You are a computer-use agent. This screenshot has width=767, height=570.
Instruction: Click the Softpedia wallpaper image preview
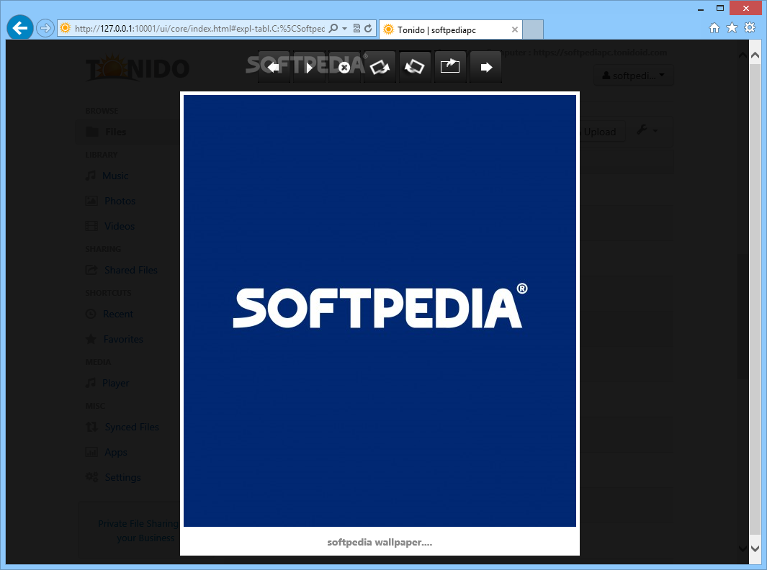[x=380, y=310]
